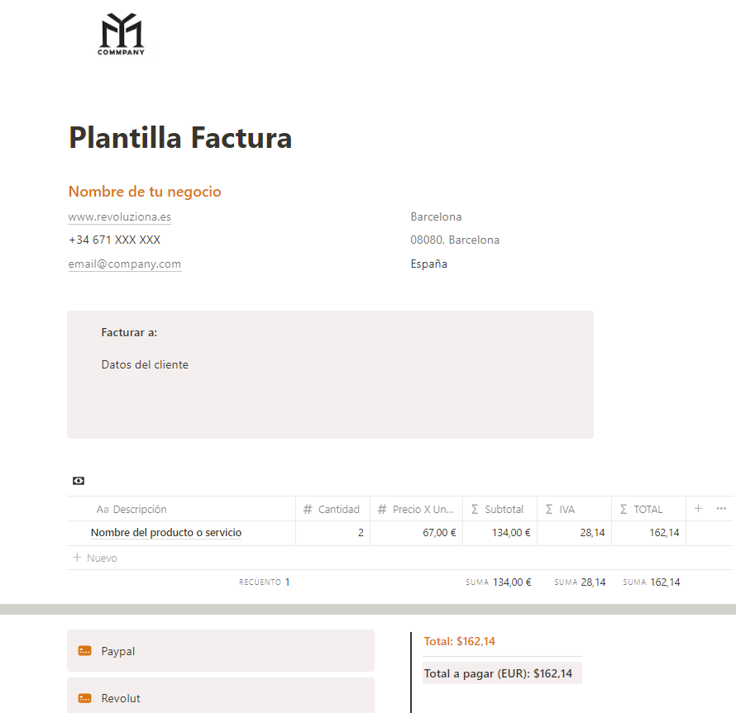The image size is (736, 713).
Task: Click the Revolut card icon
Action: [85, 698]
